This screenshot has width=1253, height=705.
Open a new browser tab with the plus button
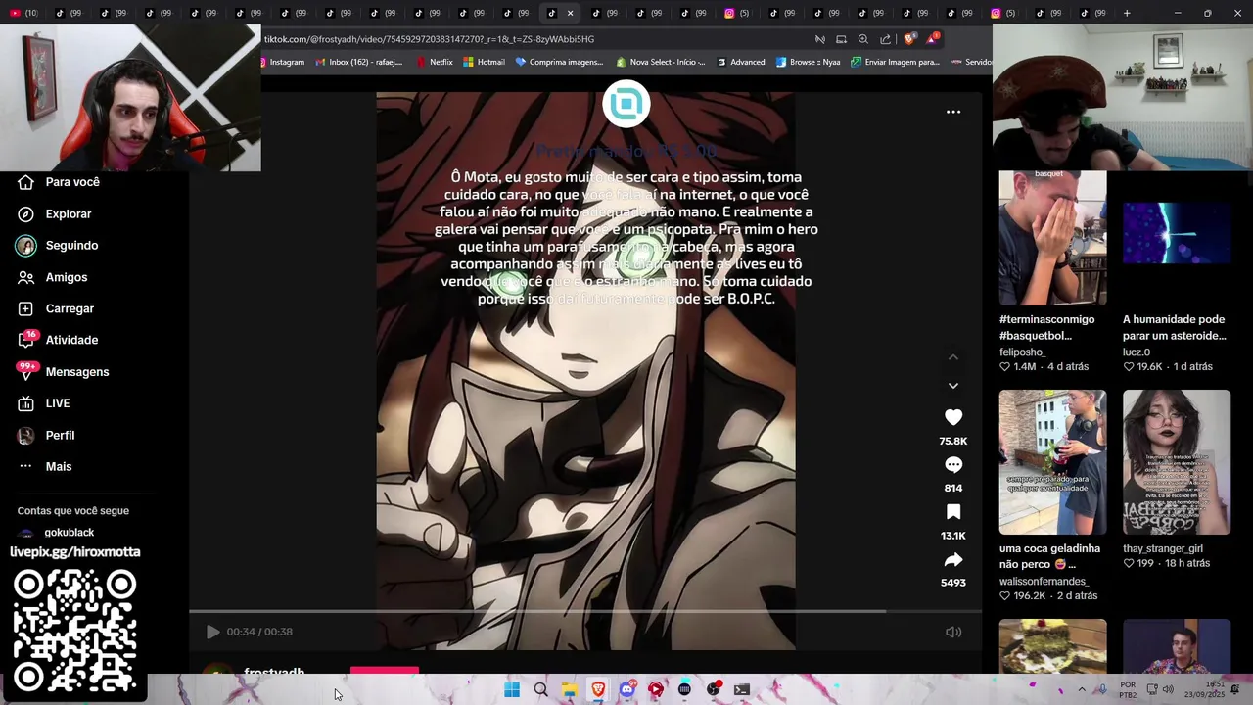[1127, 13]
